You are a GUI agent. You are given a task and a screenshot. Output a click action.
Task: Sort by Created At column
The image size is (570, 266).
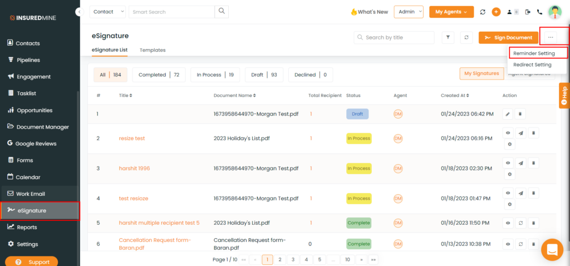pyautogui.click(x=454, y=96)
